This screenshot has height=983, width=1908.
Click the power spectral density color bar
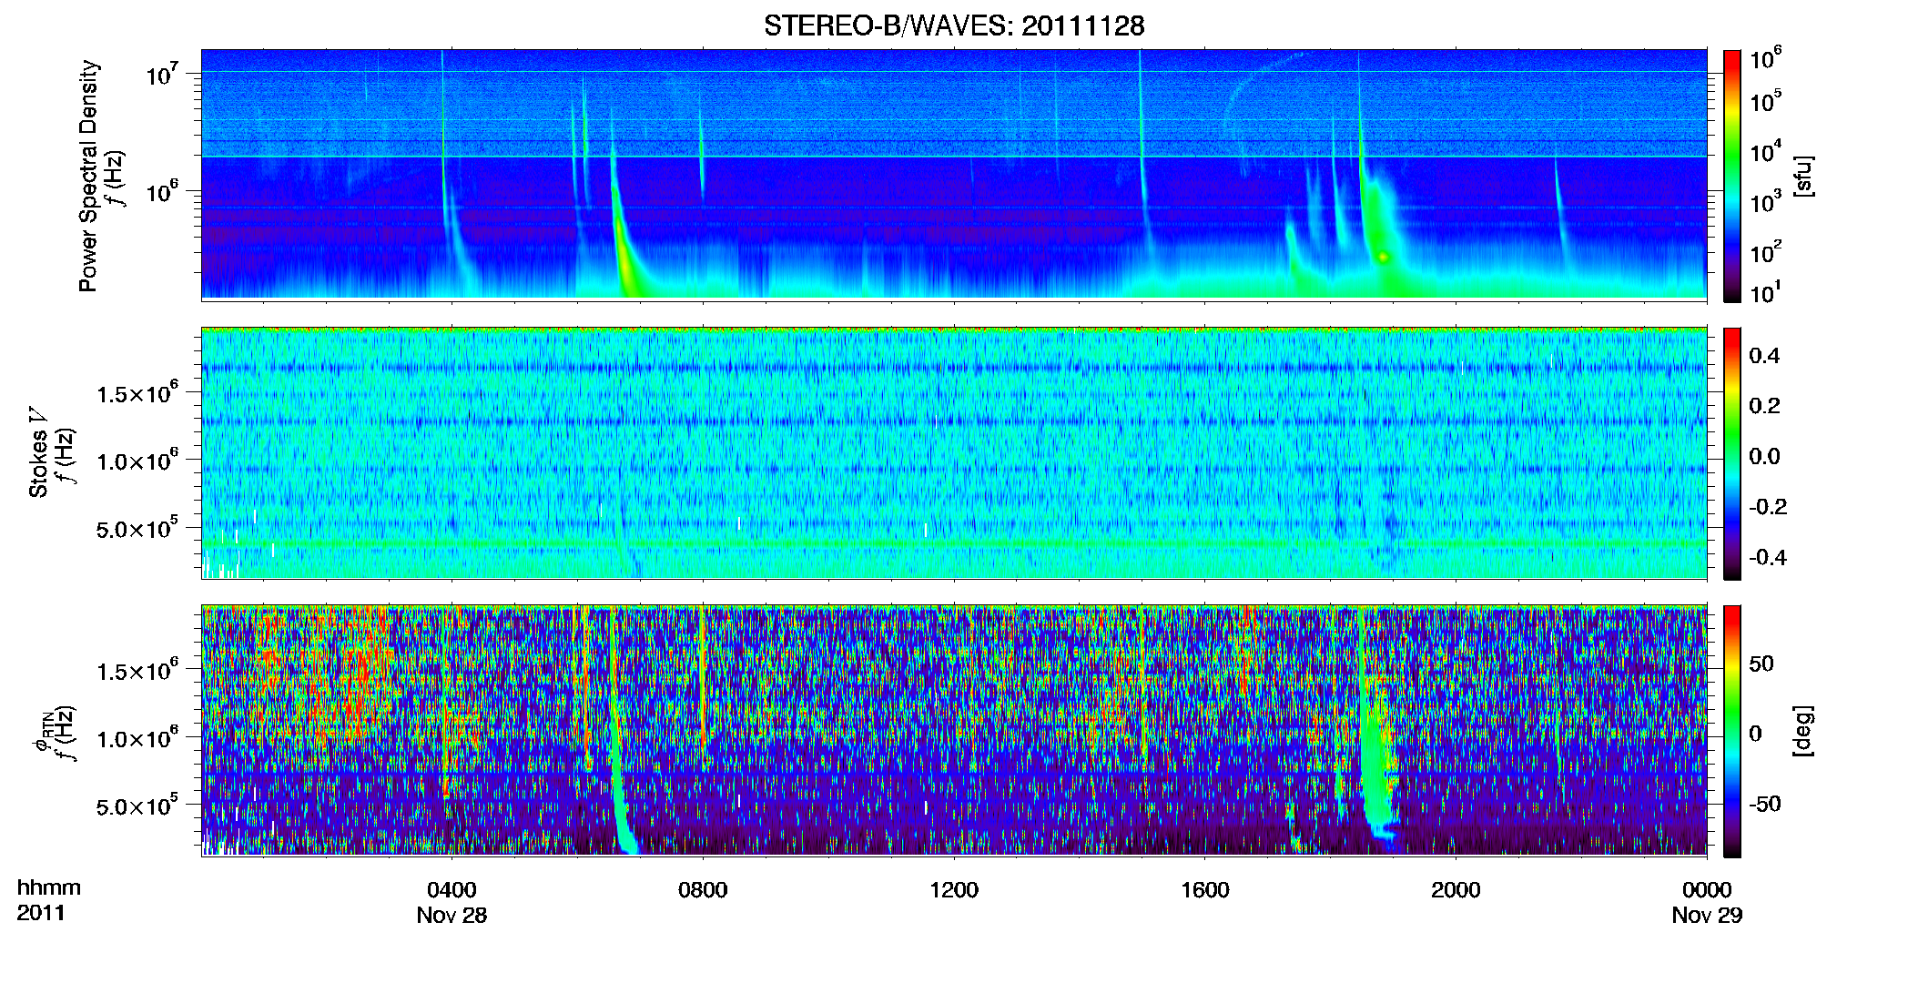pos(1731,176)
